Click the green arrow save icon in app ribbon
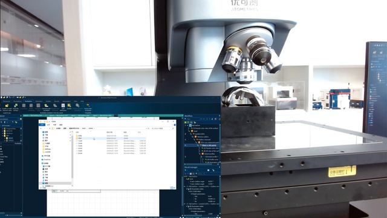Screen dimensions: 387x218 pyautogui.click(x=16, y=105)
